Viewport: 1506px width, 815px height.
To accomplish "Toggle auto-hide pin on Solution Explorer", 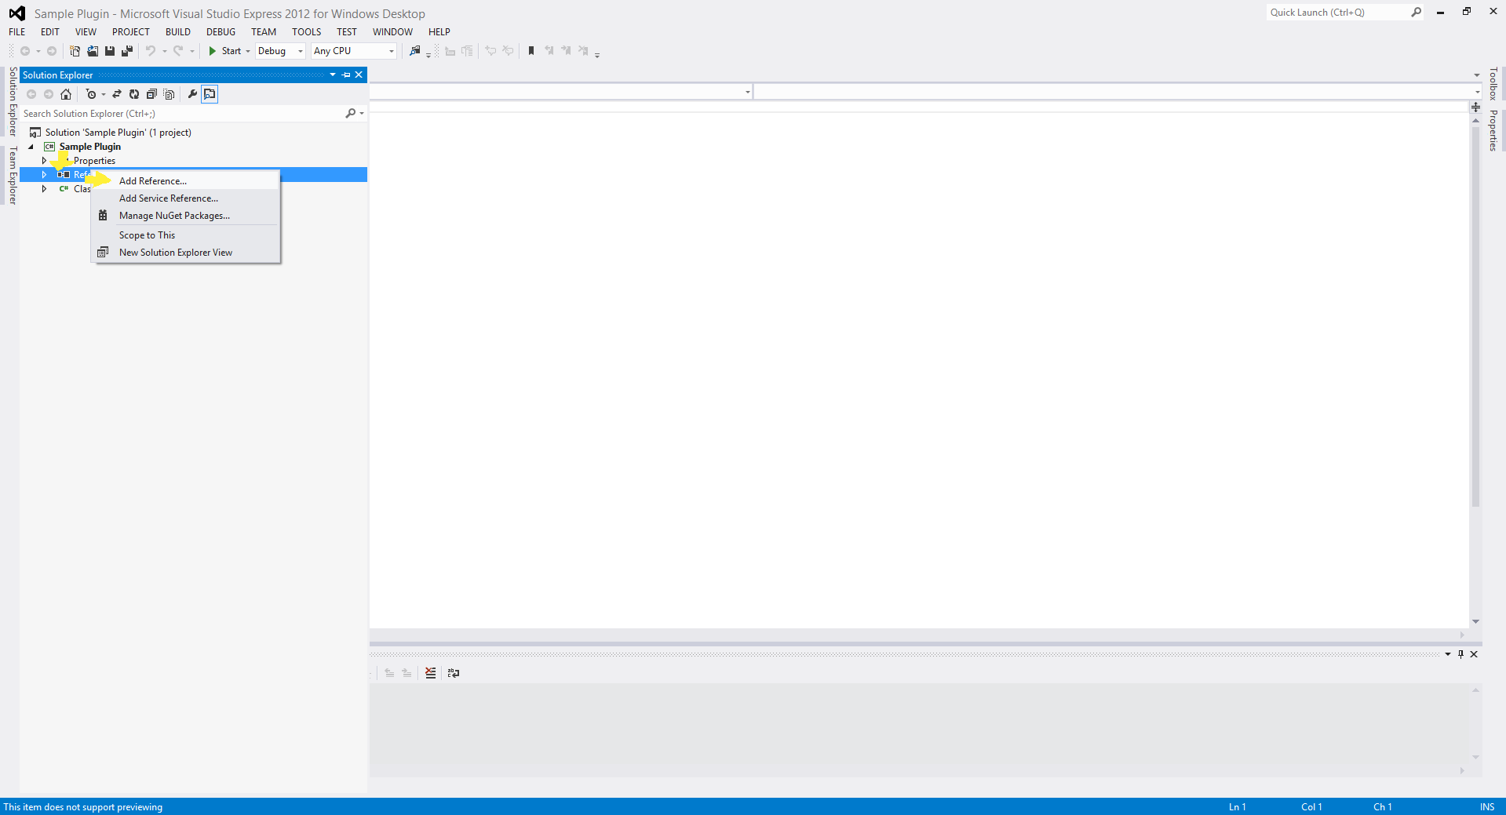I will 346,75.
